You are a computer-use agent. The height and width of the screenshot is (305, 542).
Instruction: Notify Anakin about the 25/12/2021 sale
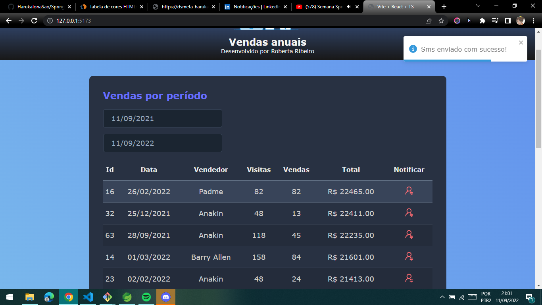pyautogui.click(x=408, y=213)
